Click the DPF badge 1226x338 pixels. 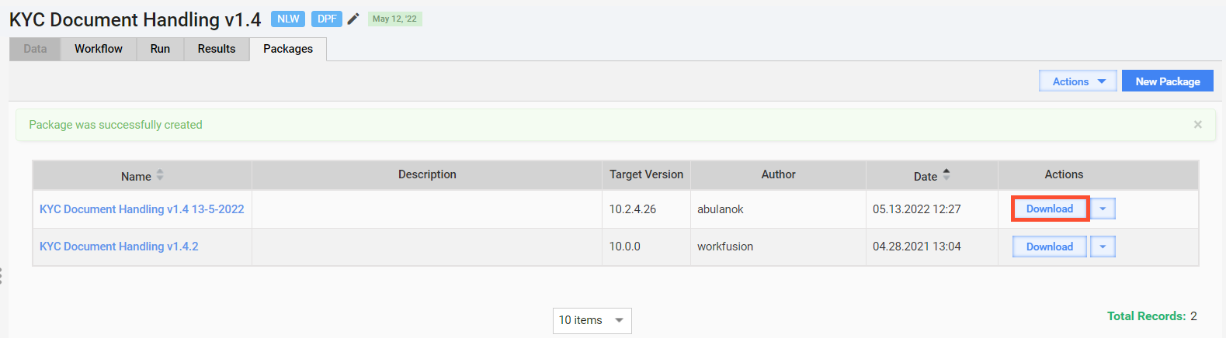point(327,19)
